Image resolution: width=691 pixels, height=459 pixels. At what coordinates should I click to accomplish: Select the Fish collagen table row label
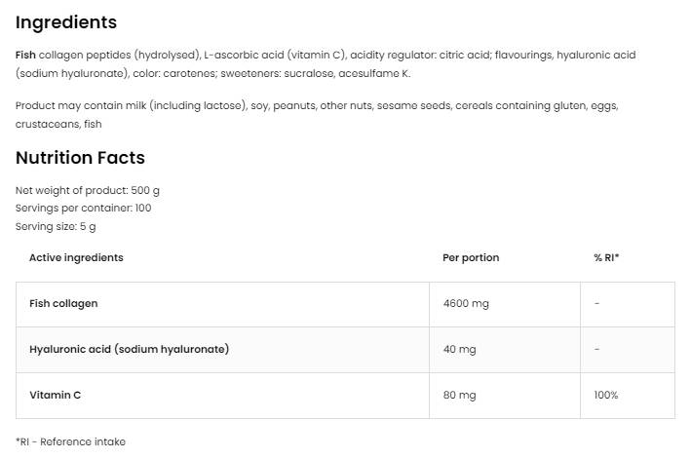[63, 304]
